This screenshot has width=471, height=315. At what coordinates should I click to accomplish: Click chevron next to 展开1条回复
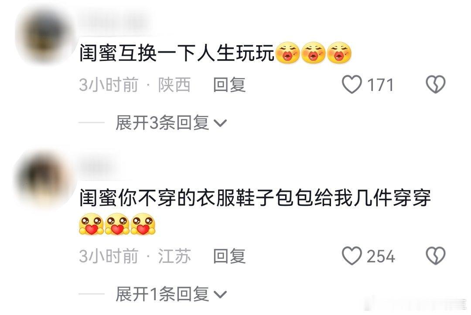220,295
